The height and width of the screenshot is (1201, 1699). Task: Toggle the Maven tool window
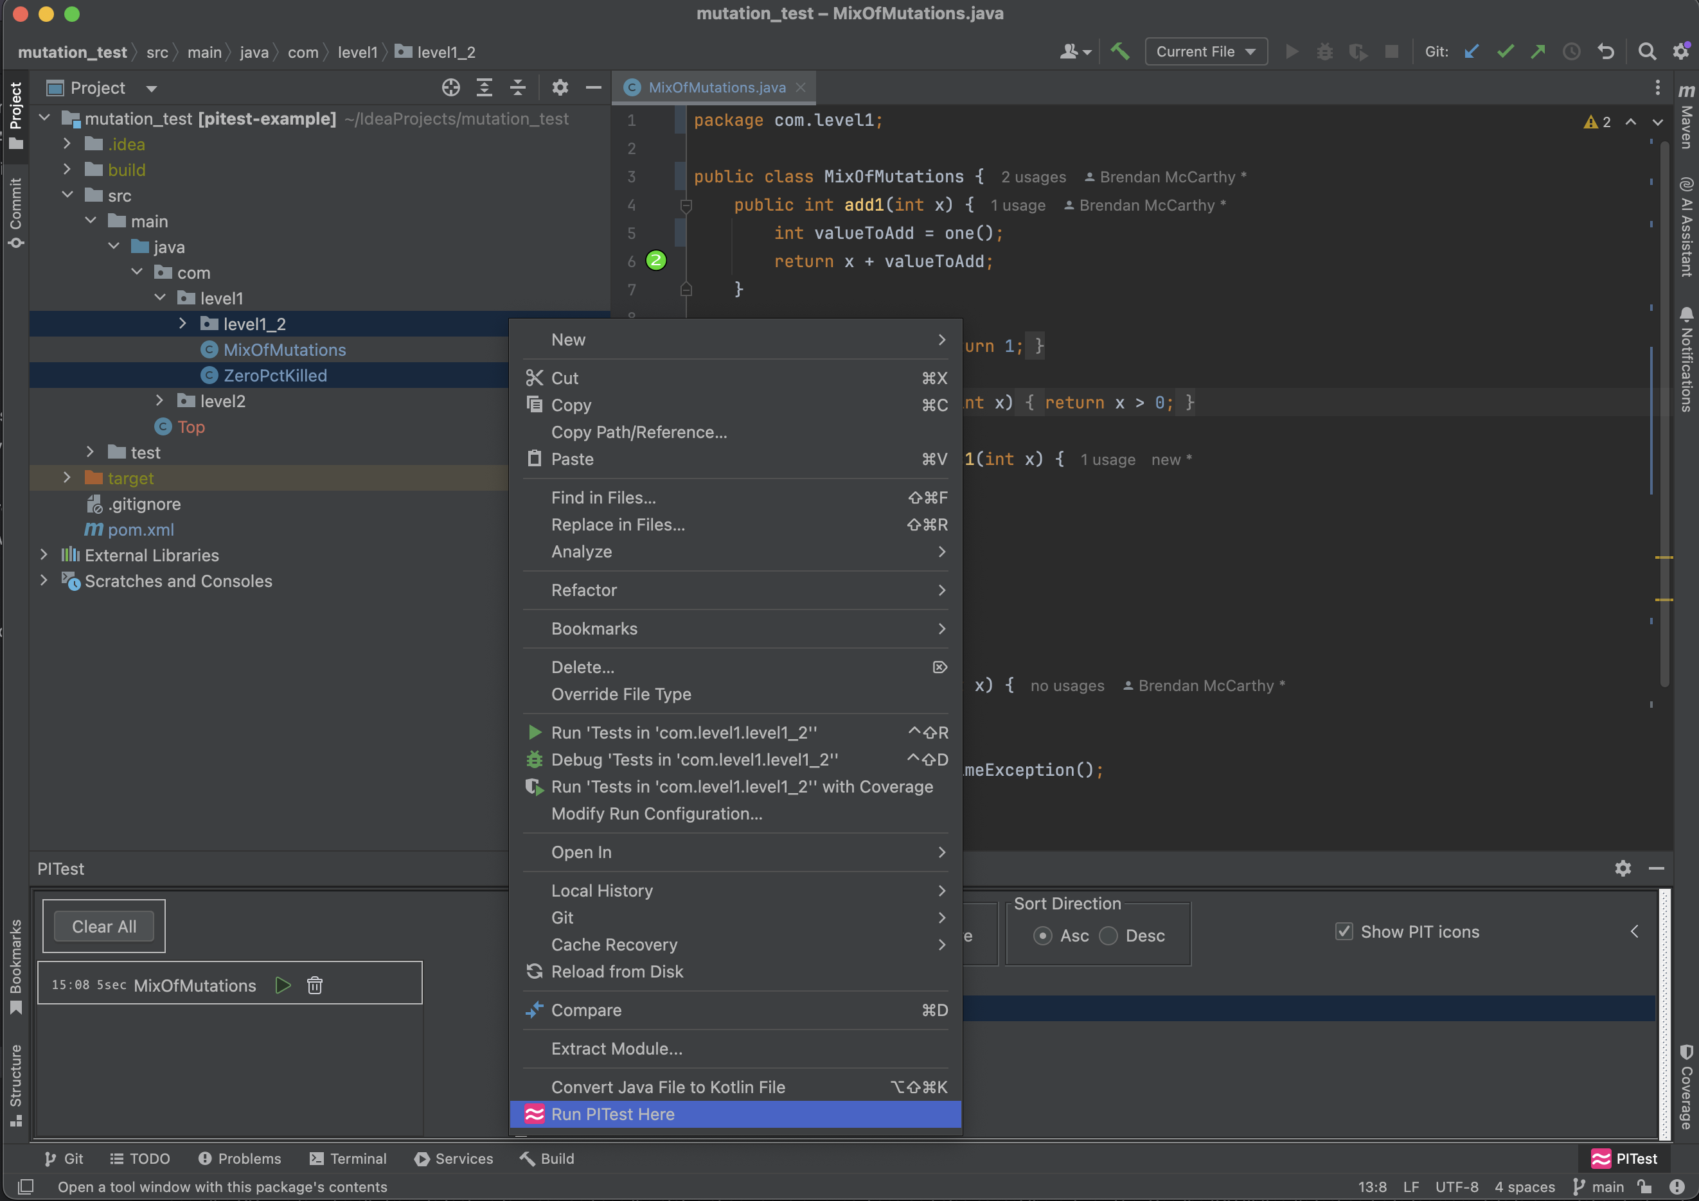(1686, 116)
